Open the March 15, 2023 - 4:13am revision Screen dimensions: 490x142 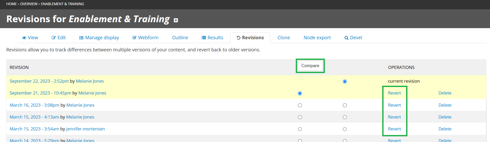[x=34, y=117]
